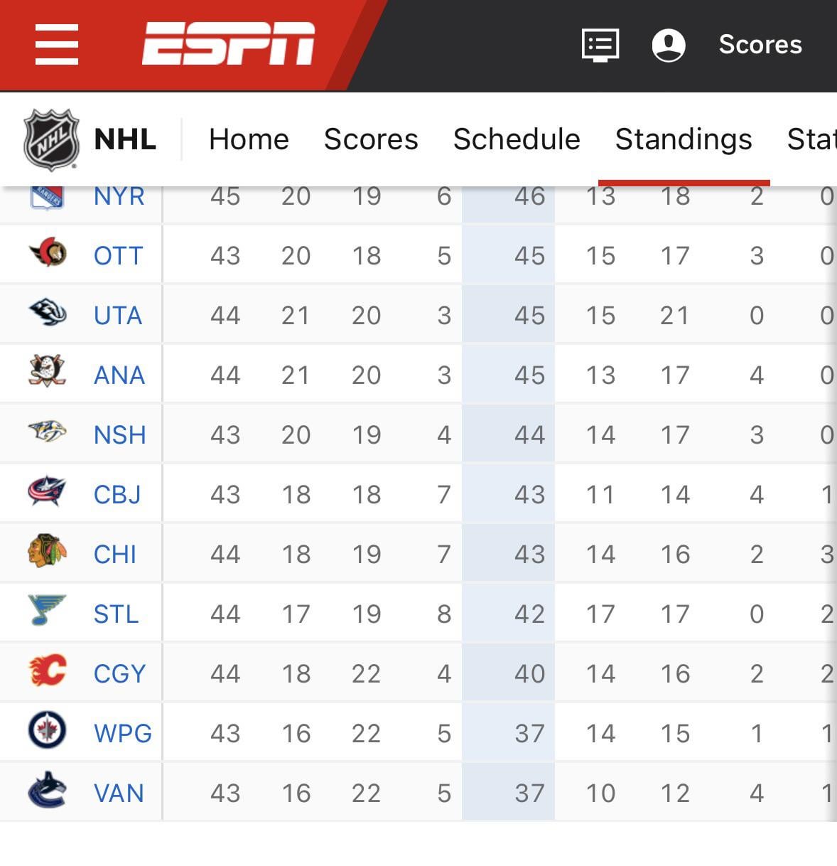Click the Winnipeg Jets logo
Viewport: 837px width, 866px height.
tap(48, 731)
